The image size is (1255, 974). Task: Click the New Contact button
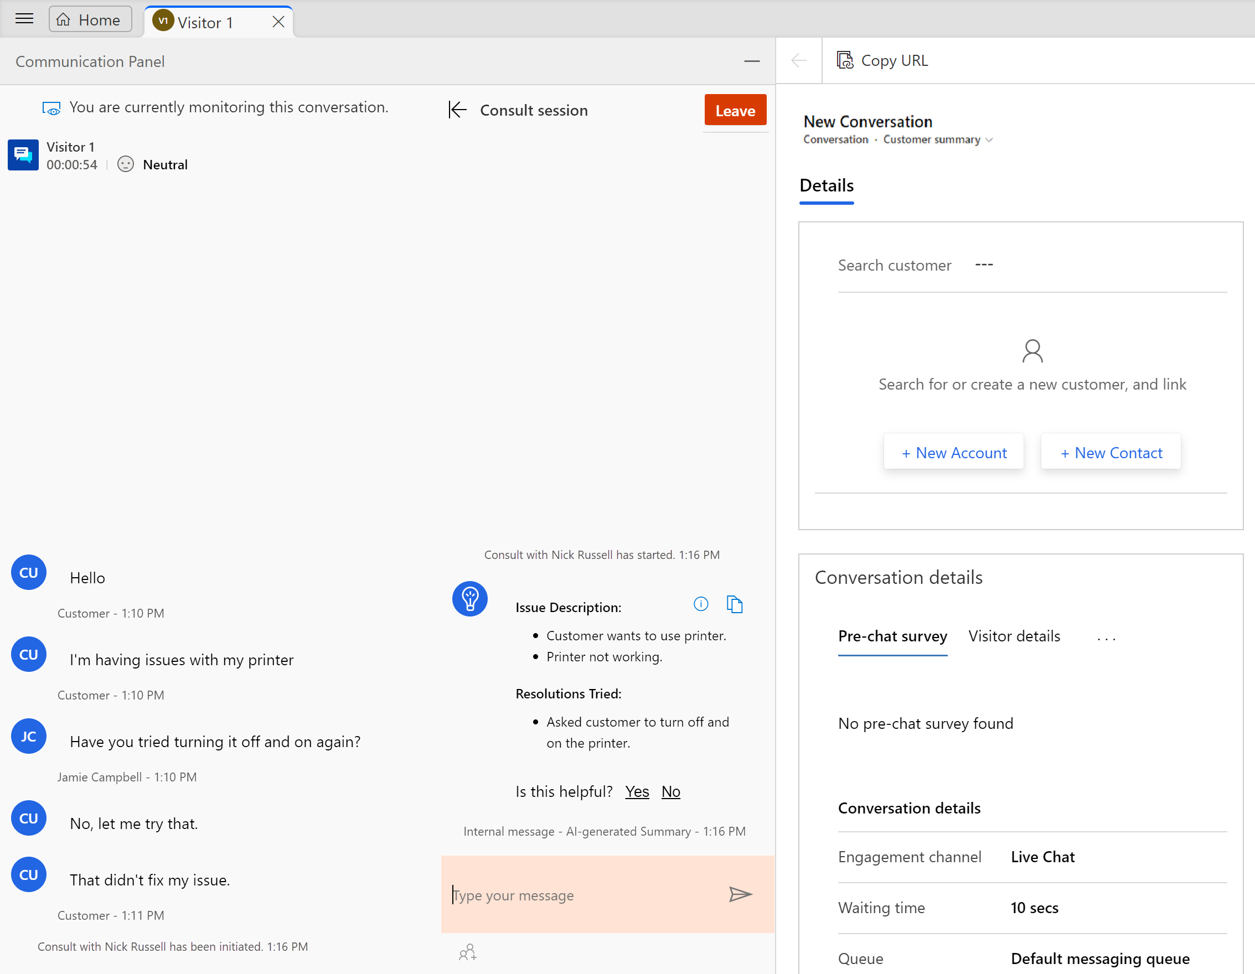pyautogui.click(x=1111, y=452)
